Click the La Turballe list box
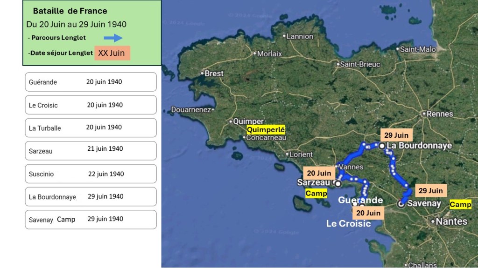Screen dimensions: 478x268 pyautogui.click(x=91, y=127)
